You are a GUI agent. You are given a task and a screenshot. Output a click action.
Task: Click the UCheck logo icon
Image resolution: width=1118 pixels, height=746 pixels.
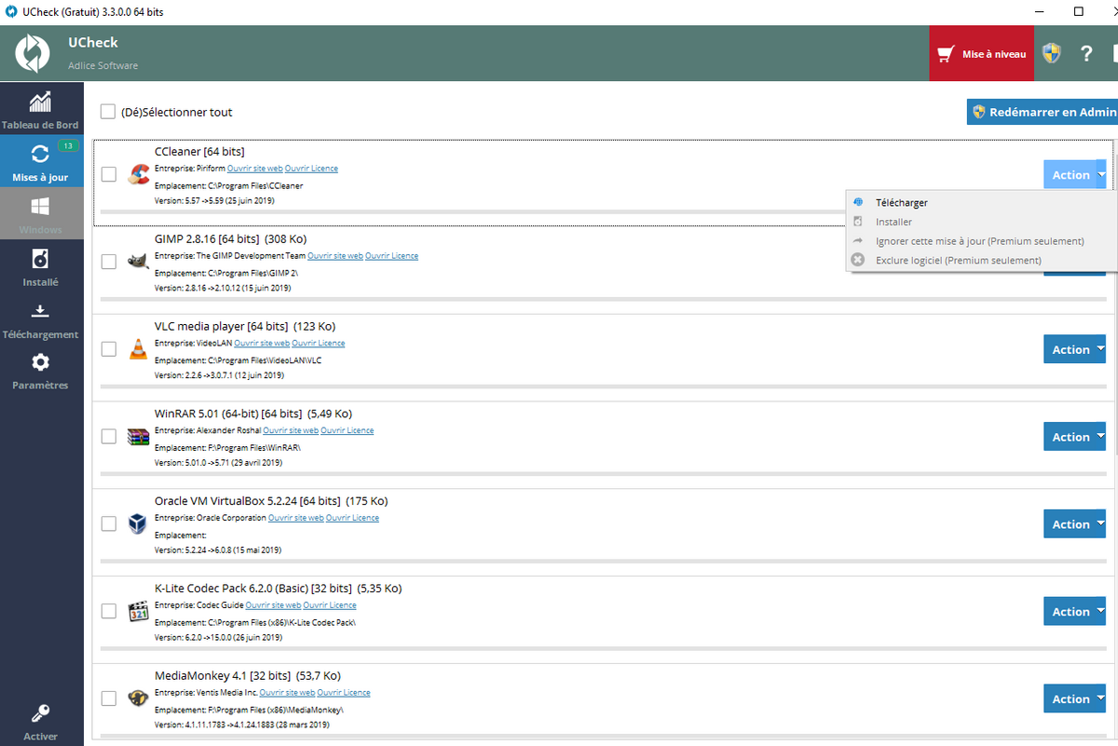tap(33, 53)
